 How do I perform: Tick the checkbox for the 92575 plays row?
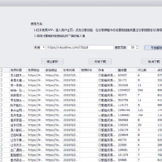click(1, 95)
